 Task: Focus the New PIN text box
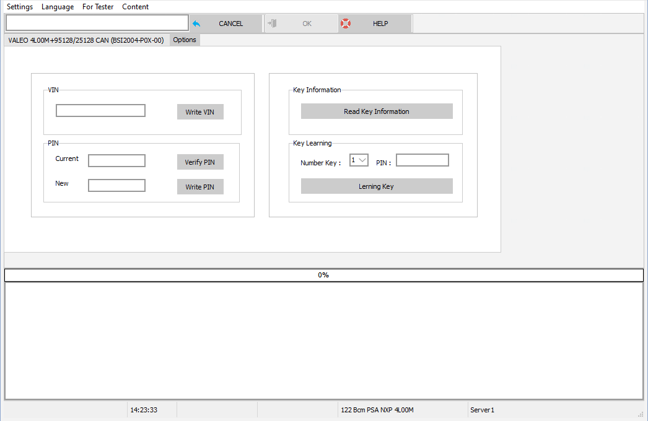point(116,186)
